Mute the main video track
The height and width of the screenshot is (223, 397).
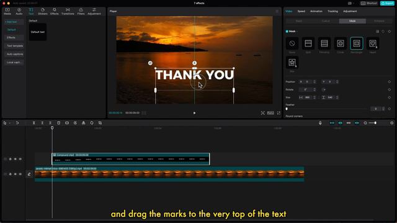click(20, 174)
